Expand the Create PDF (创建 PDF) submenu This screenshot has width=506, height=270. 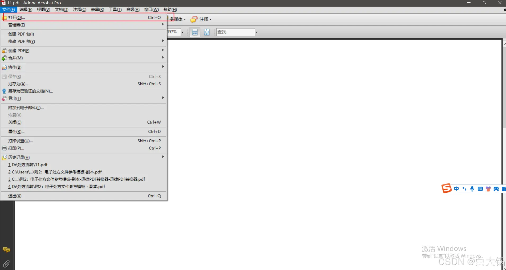[84, 50]
